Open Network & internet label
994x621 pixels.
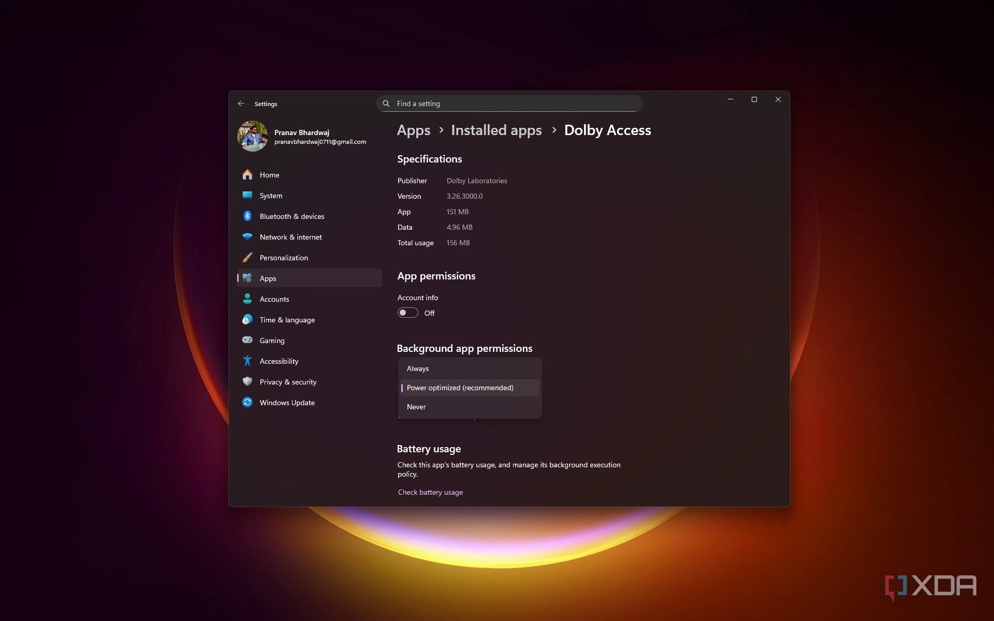pyautogui.click(x=290, y=237)
